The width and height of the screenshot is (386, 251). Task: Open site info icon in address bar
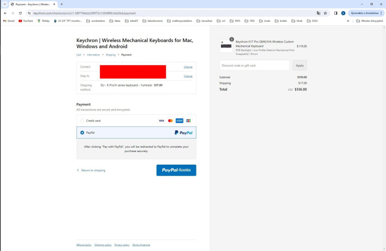tap(29, 14)
